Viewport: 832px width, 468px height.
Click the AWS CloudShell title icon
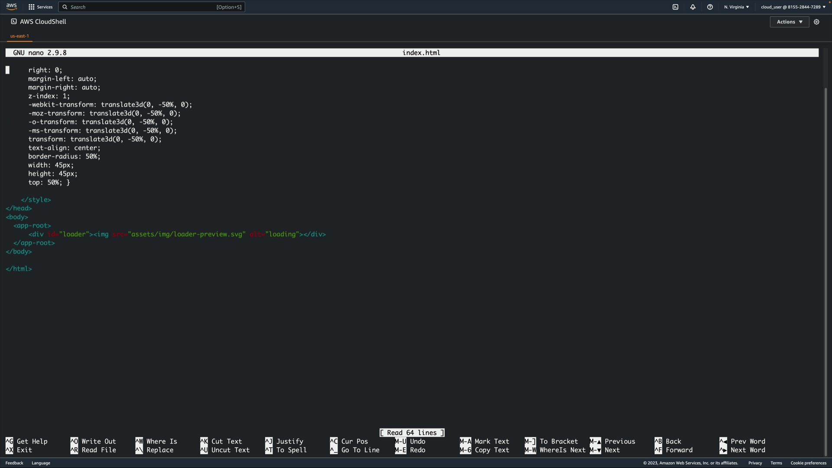[x=14, y=21]
